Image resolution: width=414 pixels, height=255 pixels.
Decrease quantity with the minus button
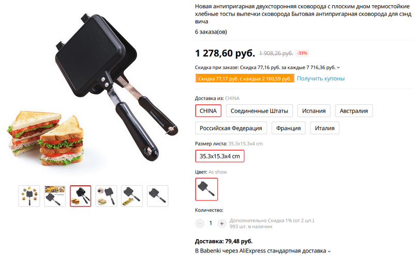[200, 224]
